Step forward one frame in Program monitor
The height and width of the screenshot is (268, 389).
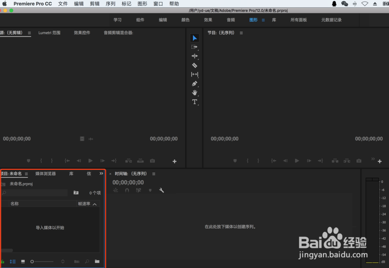[x=309, y=161]
